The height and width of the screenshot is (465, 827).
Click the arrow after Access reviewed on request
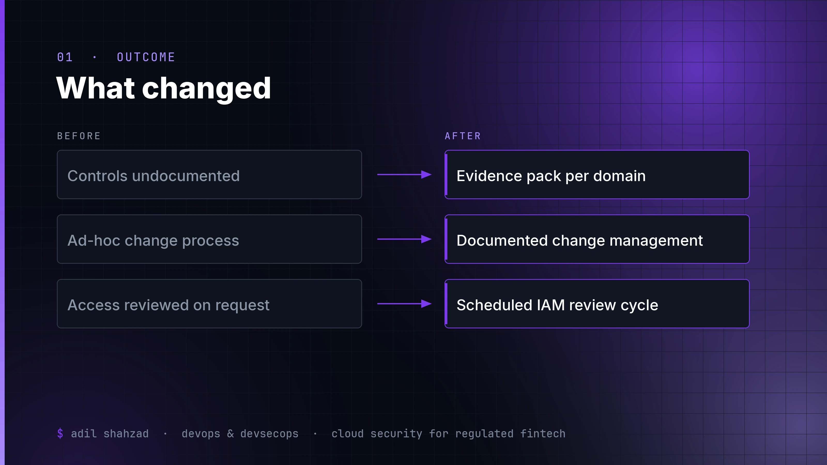pos(404,304)
